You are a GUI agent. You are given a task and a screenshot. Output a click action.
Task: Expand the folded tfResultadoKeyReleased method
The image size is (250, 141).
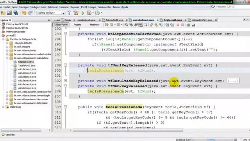(x=65, y=81)
